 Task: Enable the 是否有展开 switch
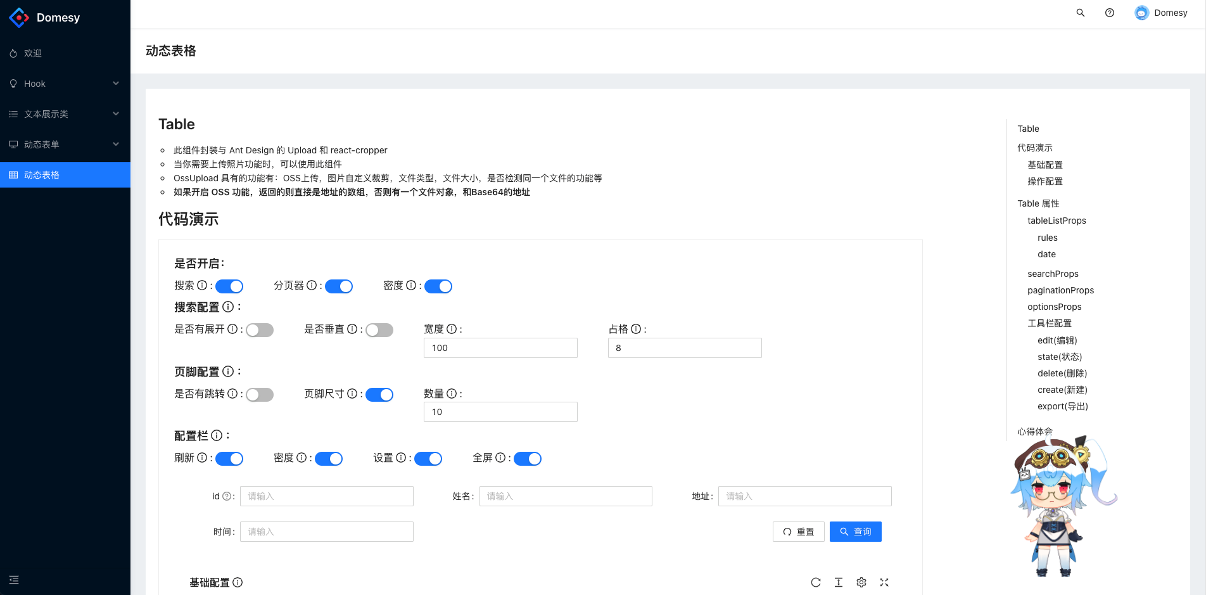(x=260, y=330)
